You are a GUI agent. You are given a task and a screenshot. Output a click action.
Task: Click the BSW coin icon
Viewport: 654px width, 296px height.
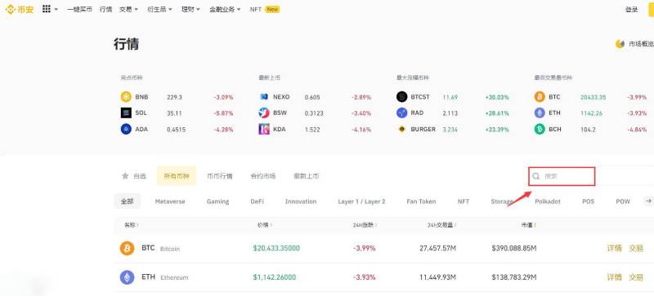[263, 113]
